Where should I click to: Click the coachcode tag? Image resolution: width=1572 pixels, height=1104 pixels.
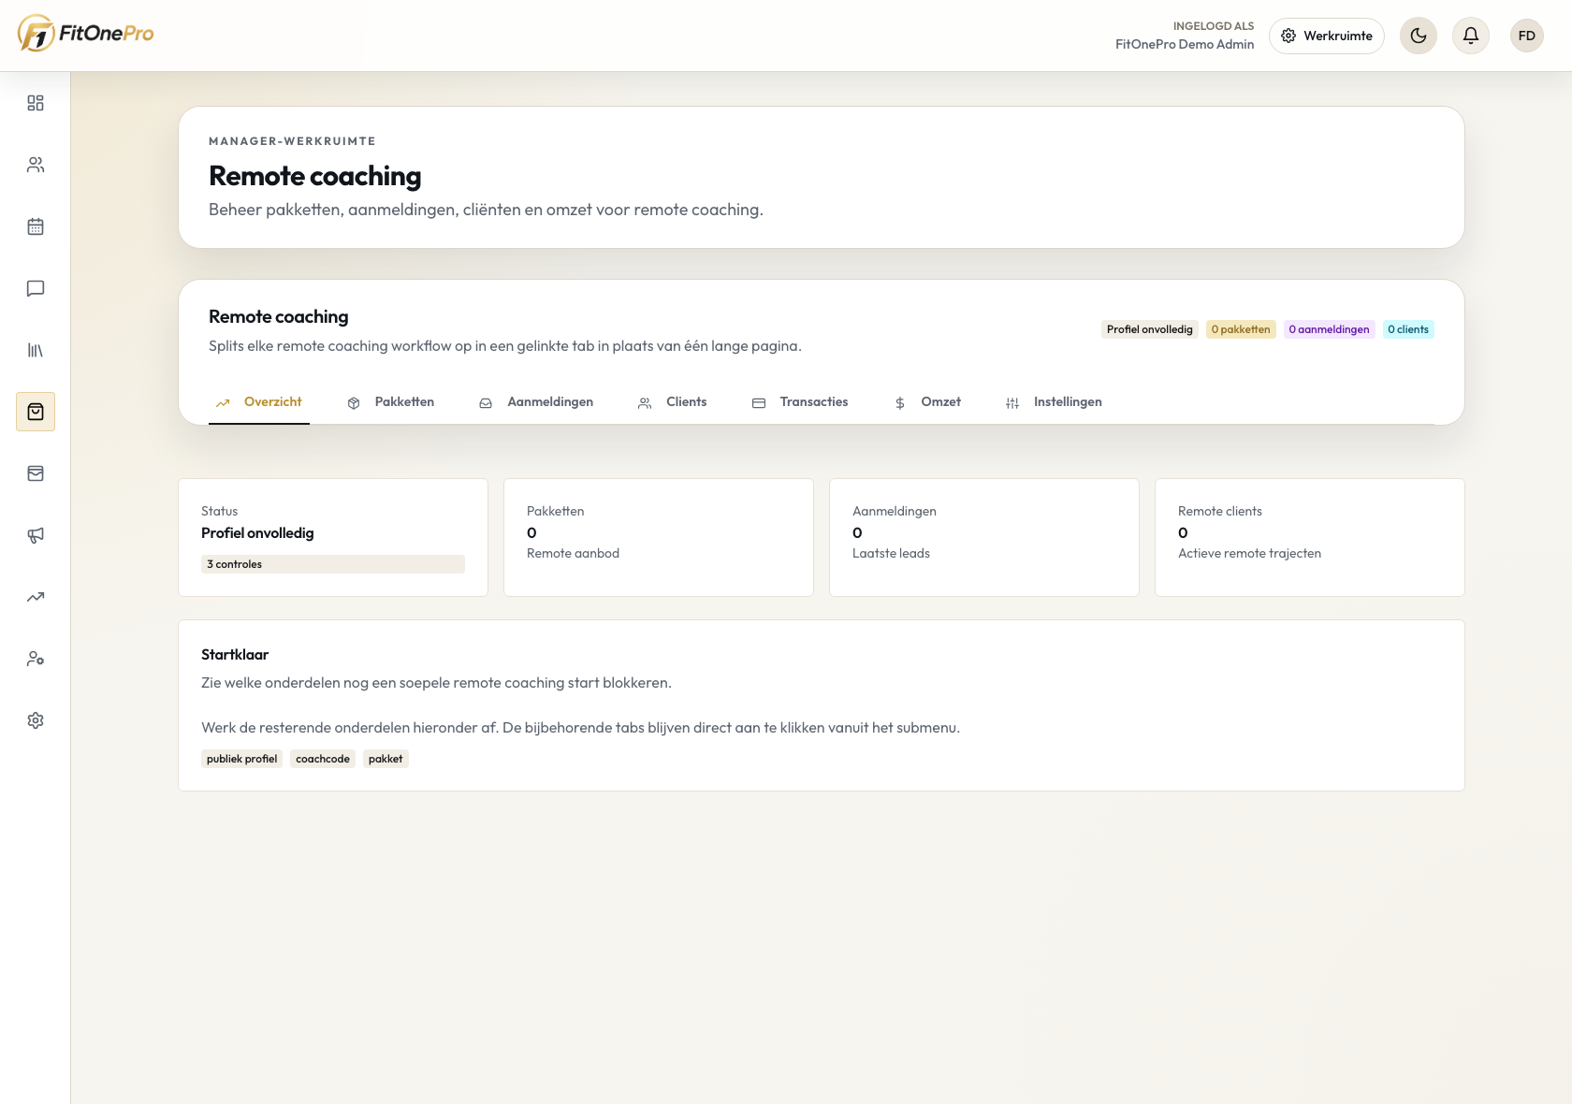tap(323, 759)
